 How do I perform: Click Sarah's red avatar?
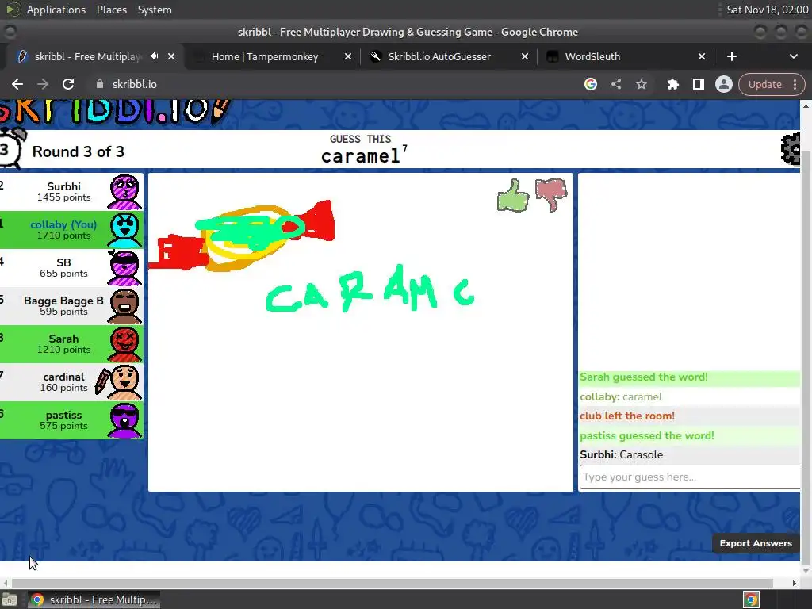(x=124, y=344)
